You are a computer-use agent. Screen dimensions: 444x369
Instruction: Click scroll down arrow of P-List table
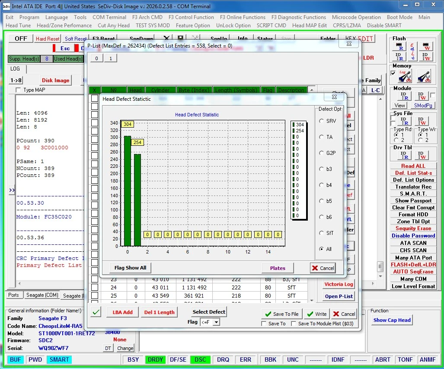pyautogui.click(x=311, y=300)
